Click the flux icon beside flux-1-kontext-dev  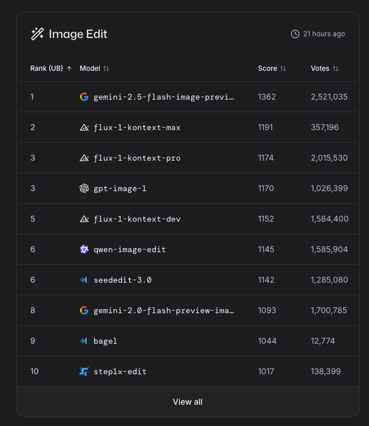point(84,219)
